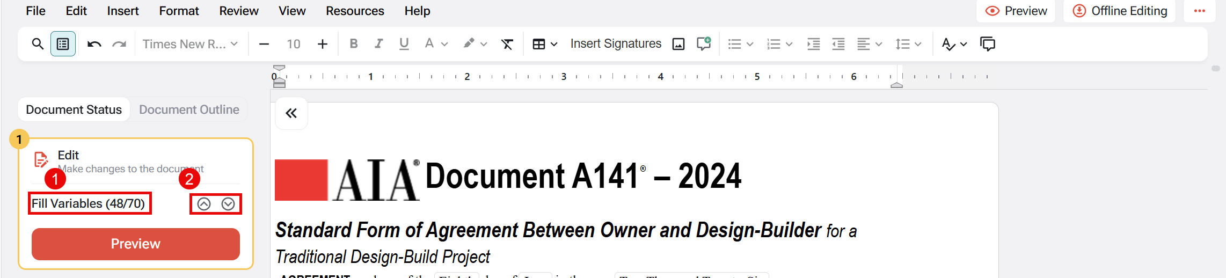This screenshot has height=278, width=1226.
Task: Switch to the Document Outline tab
Action: point(189,109)
